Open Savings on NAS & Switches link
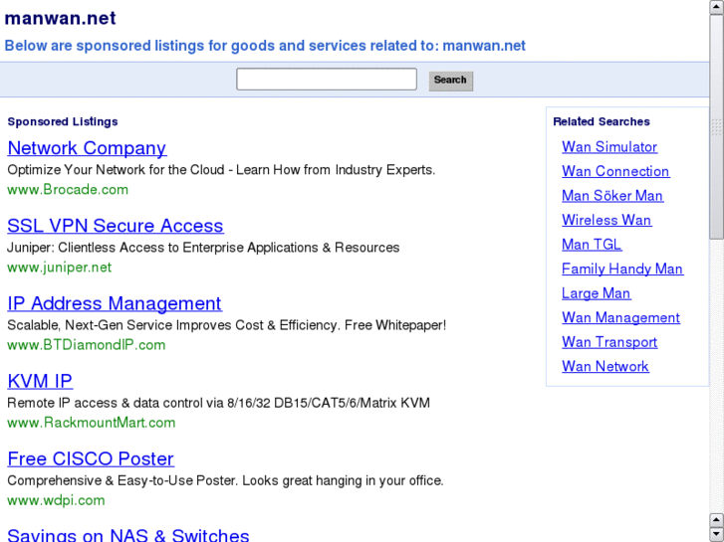 click(128, 535)
